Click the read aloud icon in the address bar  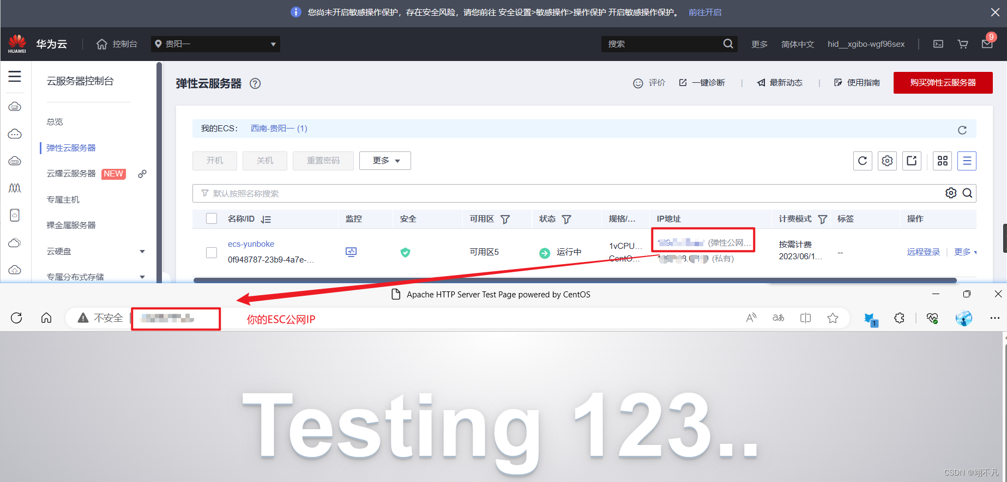[751, 318]
